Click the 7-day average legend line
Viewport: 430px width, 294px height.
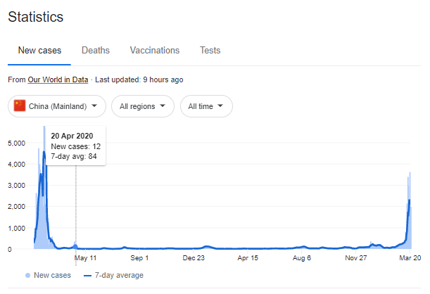[88, 275]
